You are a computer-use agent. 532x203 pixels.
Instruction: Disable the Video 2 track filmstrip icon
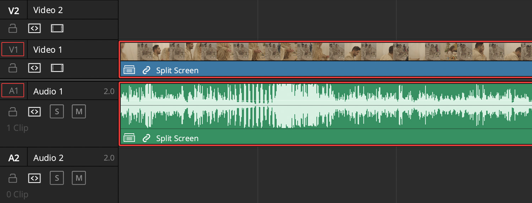[57, 29]
